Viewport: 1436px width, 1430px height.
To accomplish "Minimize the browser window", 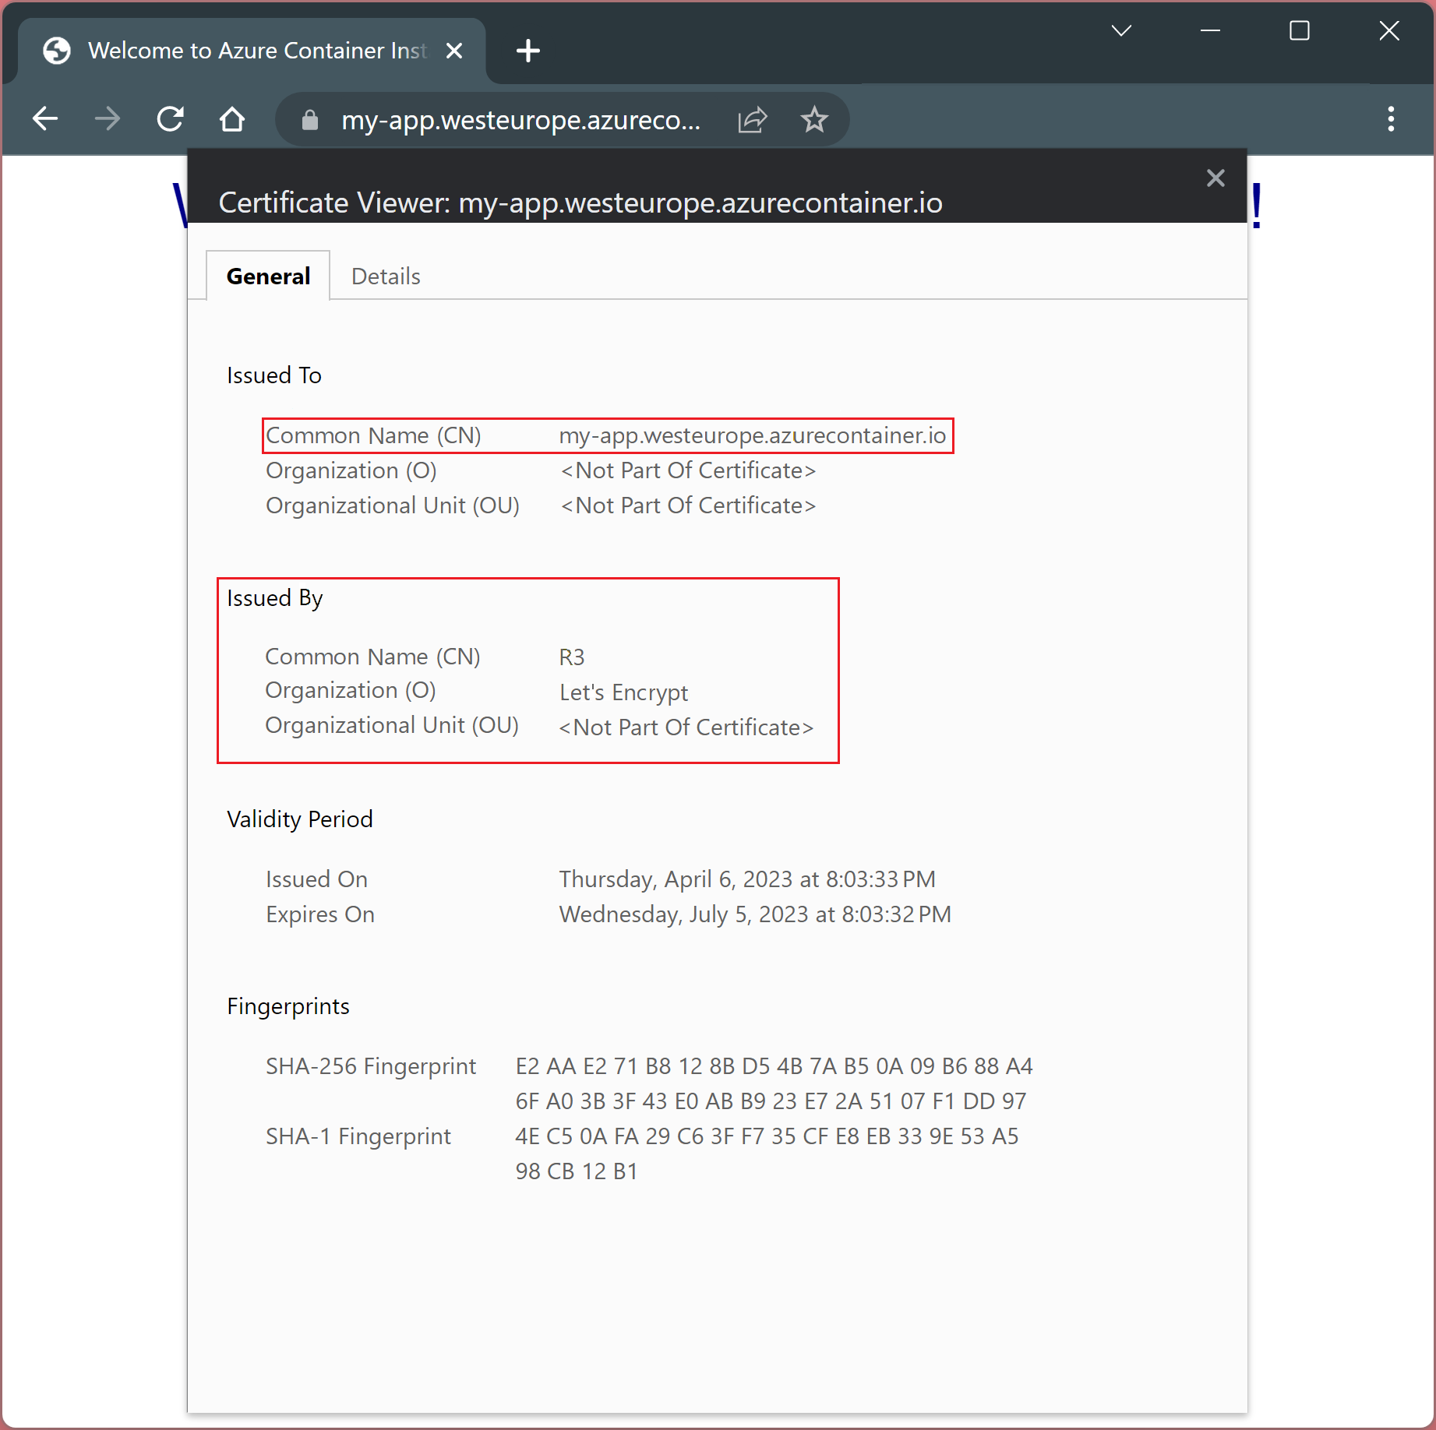I will (x=1210, y=30).
